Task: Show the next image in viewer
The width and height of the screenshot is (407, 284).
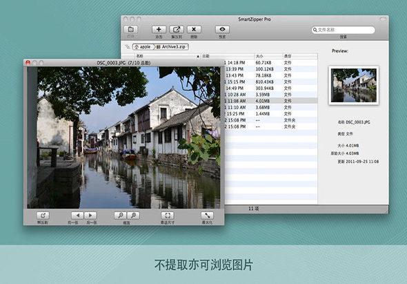Action: pyautogui.click(x=90, y=216)
